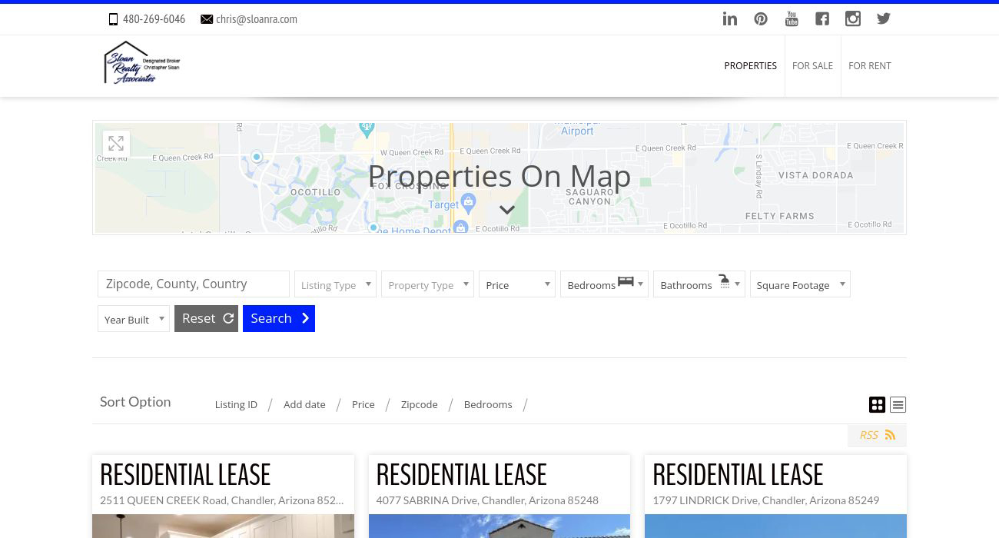The width and height of the screenshot is (999, 538).
Task: Click the Twitter icon
Action: (x=884, y=18)
